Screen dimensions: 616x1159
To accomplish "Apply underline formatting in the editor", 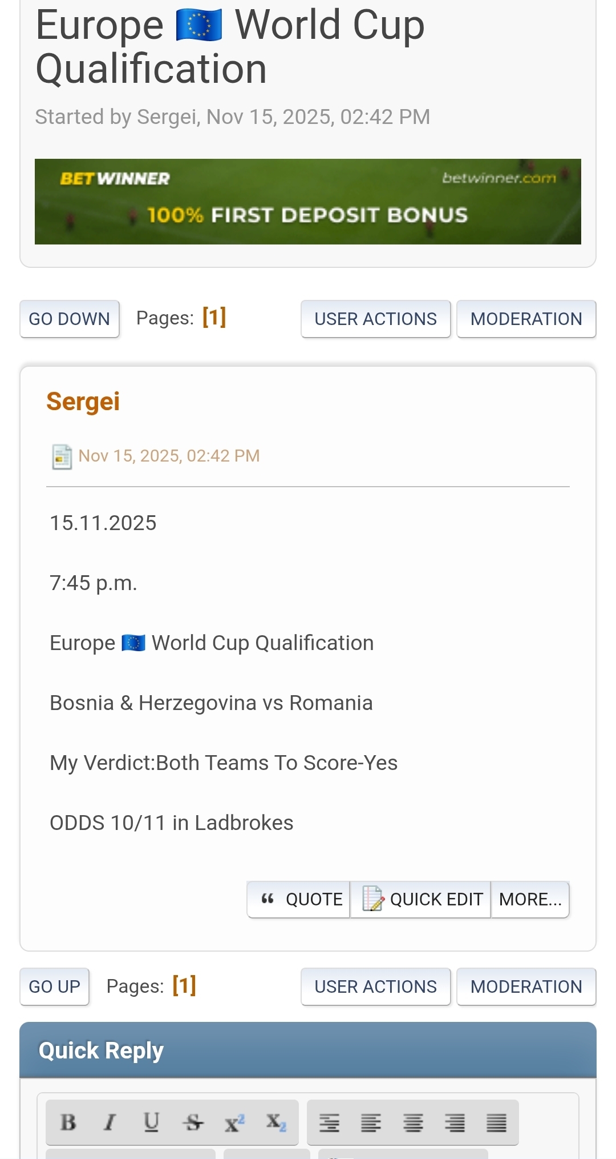I will (x=151, y=1122).
